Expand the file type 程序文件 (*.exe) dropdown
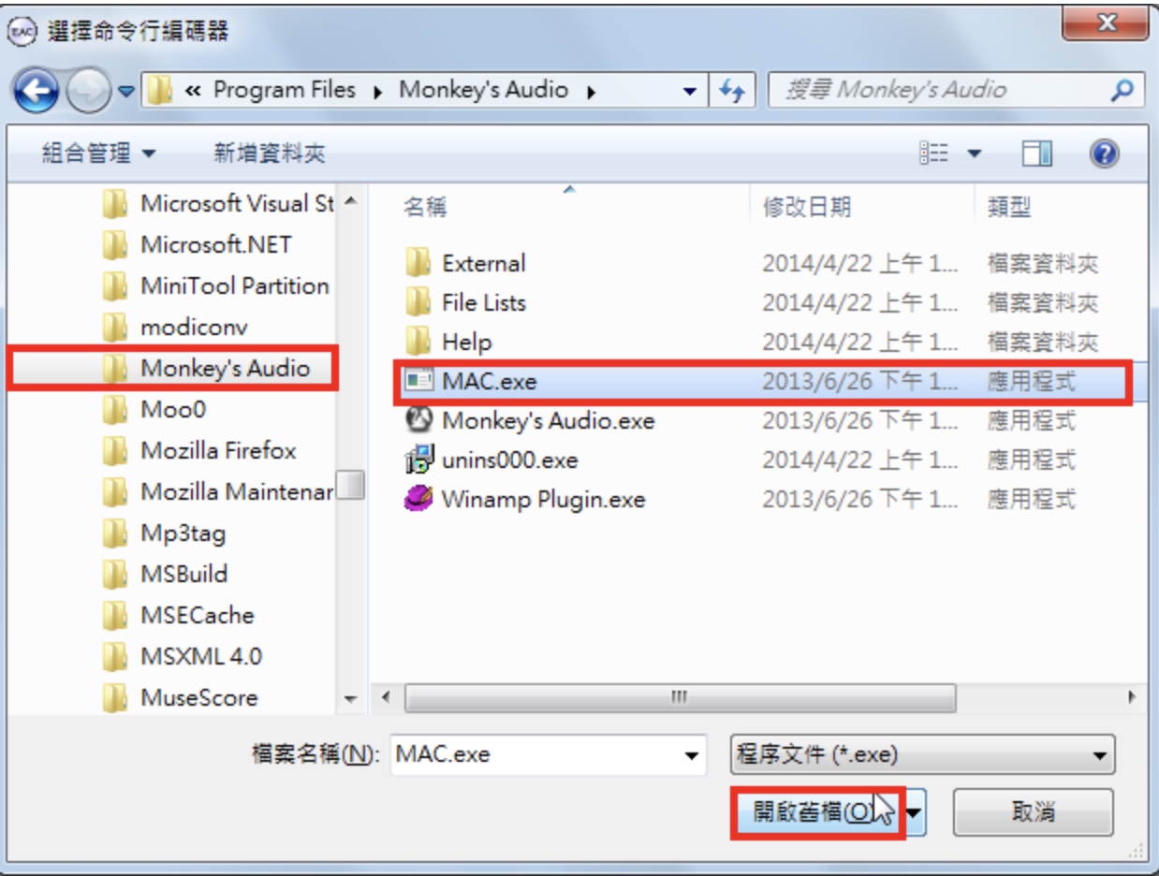 922,754
